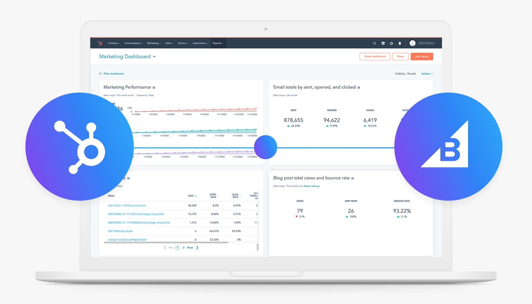
Task: Click the Next pagination link
Action: pos(190,248)
